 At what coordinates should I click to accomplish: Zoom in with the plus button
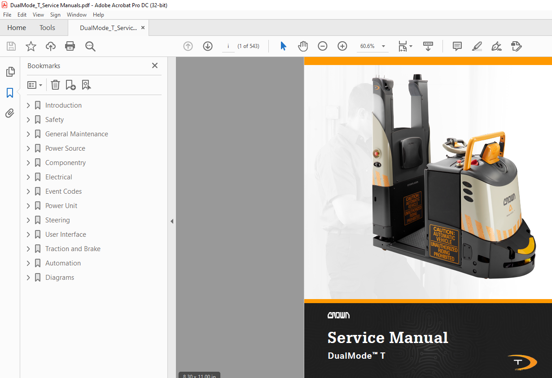click(342, 46)
